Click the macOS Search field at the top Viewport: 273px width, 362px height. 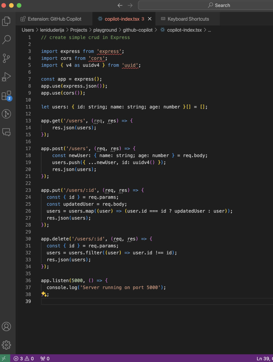[218, 5]
